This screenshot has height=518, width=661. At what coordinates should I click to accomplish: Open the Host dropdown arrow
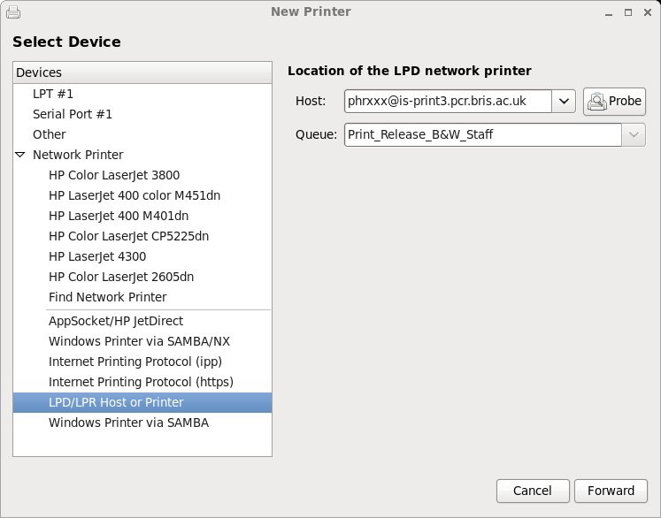tap(565, 101)
